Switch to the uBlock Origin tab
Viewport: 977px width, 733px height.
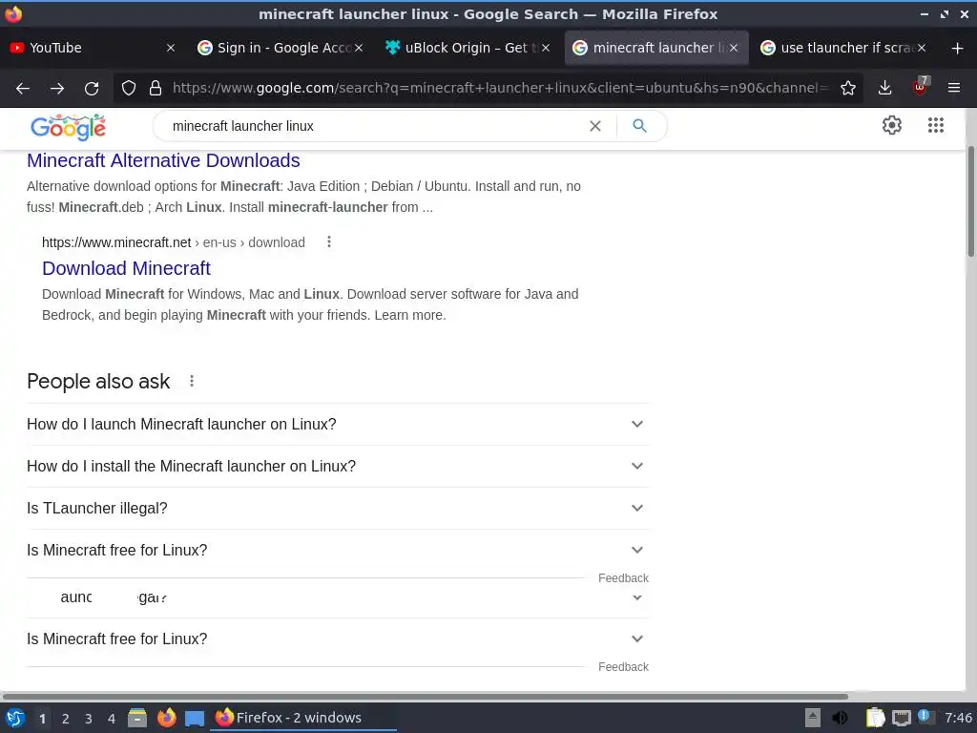(x=468, y=48)
